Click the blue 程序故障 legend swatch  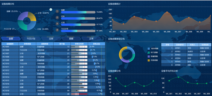click(x=149, y=49)
